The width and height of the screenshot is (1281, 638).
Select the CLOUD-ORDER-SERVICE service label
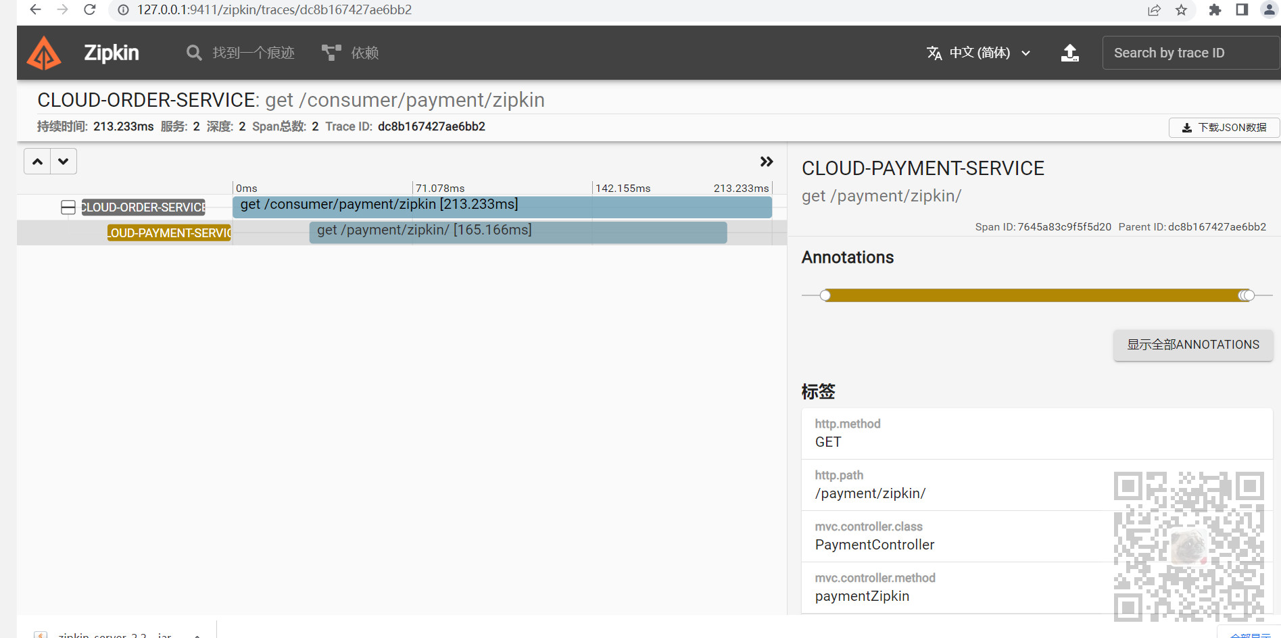click(143, 207)
